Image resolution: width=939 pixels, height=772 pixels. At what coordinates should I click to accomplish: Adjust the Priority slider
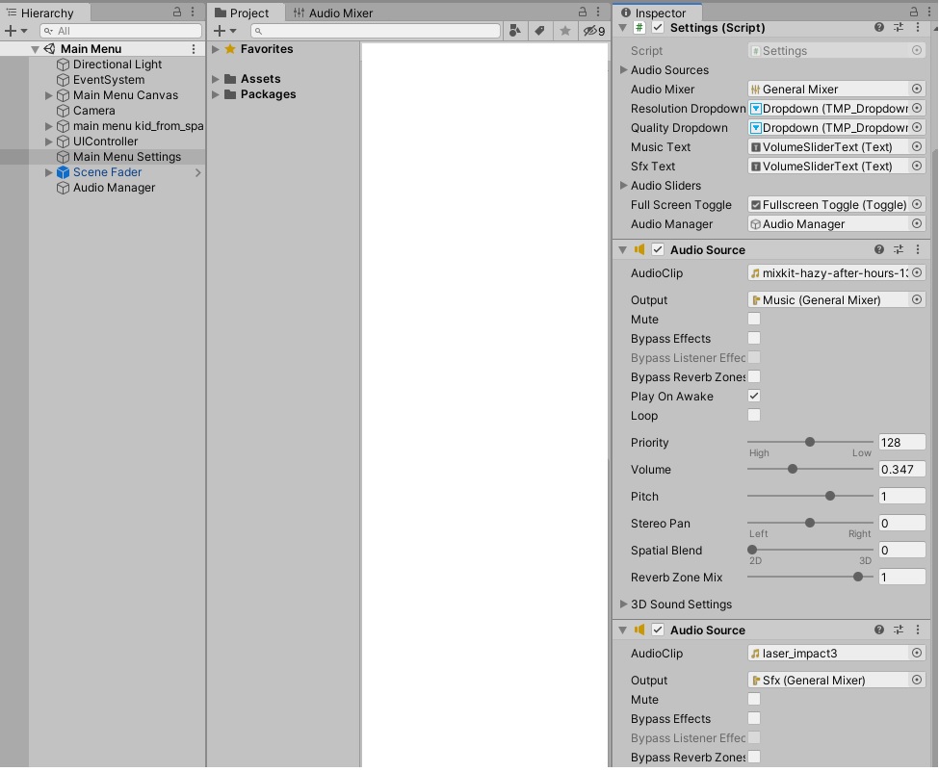click(x=810, y=442)
